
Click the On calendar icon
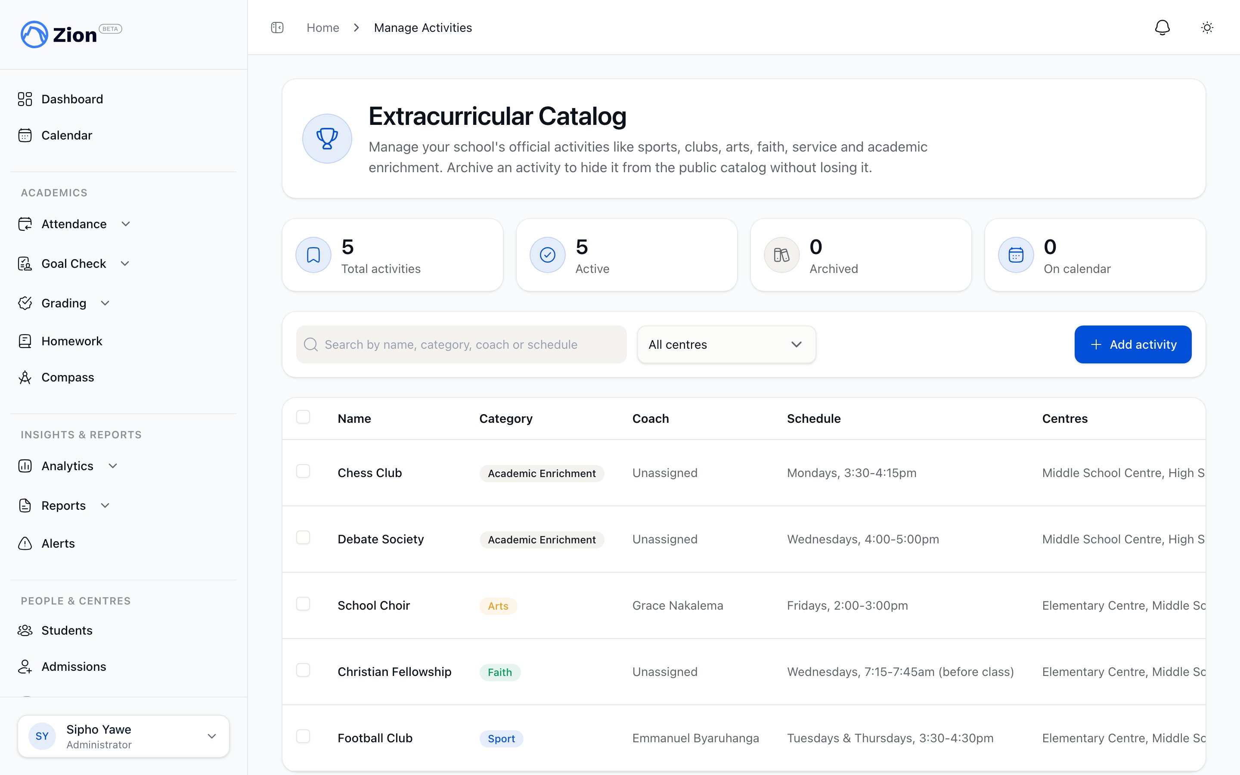(1016, 255)
